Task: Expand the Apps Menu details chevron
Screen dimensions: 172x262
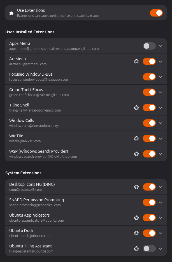Action: [x=161, y=46]
